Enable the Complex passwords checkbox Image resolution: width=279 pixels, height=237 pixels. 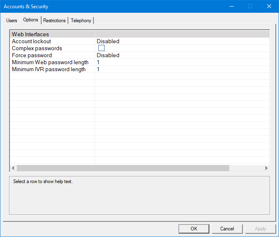tap(101, 48)
